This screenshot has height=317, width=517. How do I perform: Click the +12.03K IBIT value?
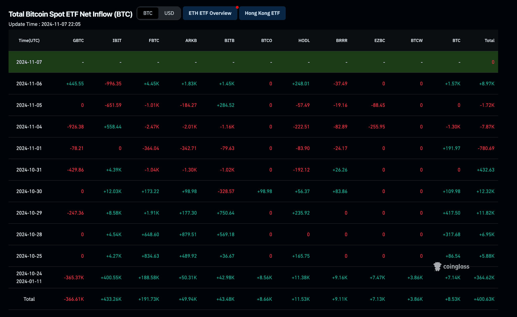point(112,191)
